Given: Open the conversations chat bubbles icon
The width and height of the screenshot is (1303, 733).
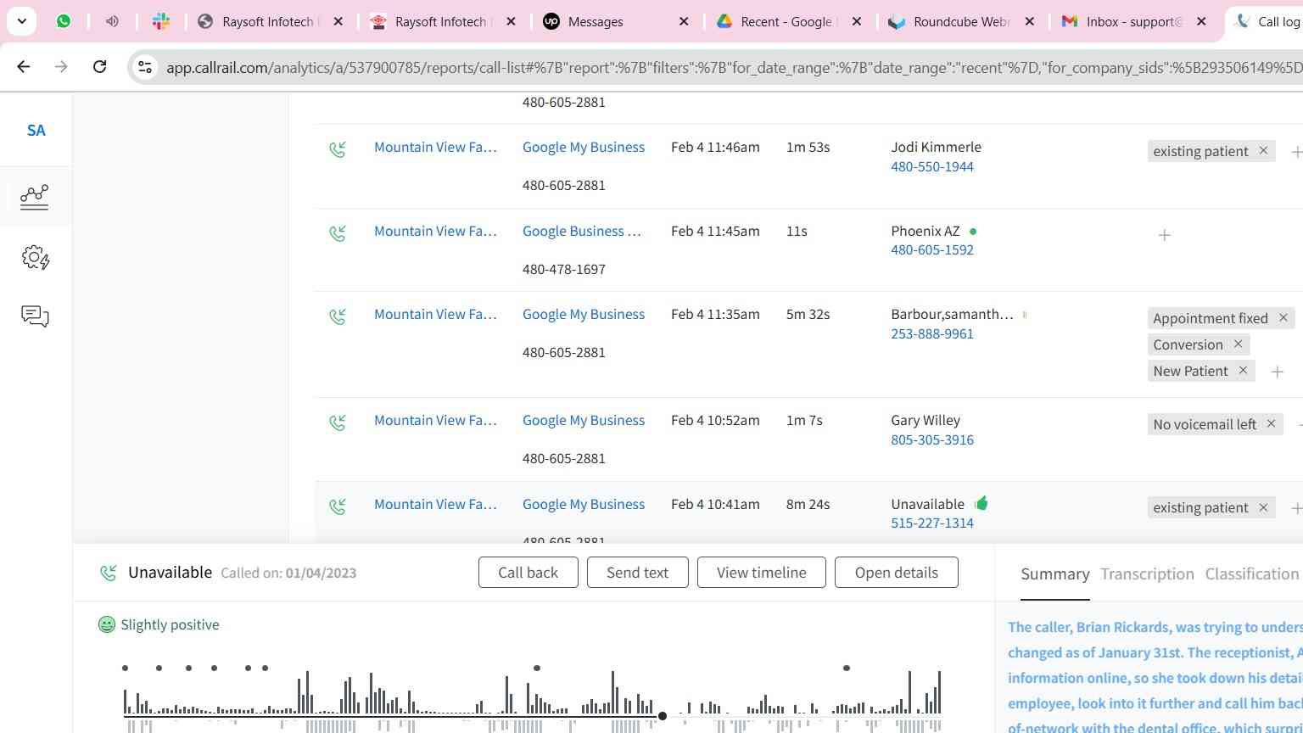Looking at the screenshot, I should pyautogui.click(x=35, y=317).
